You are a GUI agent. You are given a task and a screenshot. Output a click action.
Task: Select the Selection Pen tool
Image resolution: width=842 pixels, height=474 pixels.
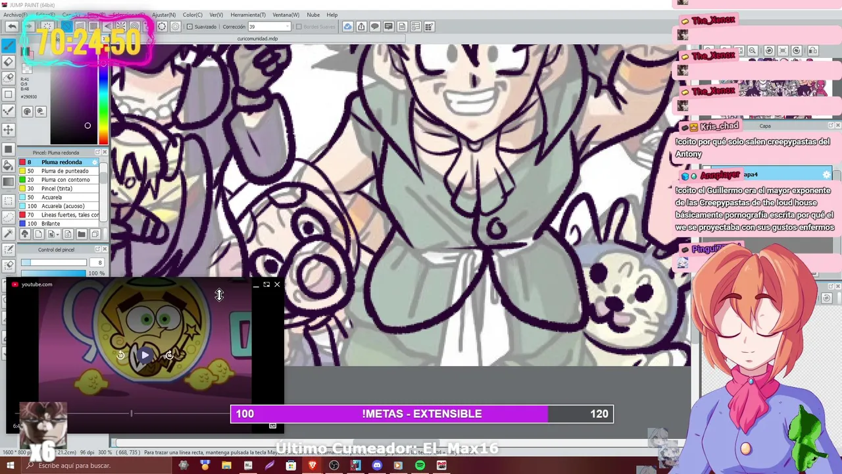pos(9,249)
